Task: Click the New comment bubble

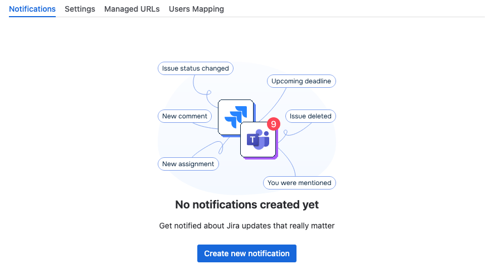Action: pyautogui.click(x=184, y=116)
